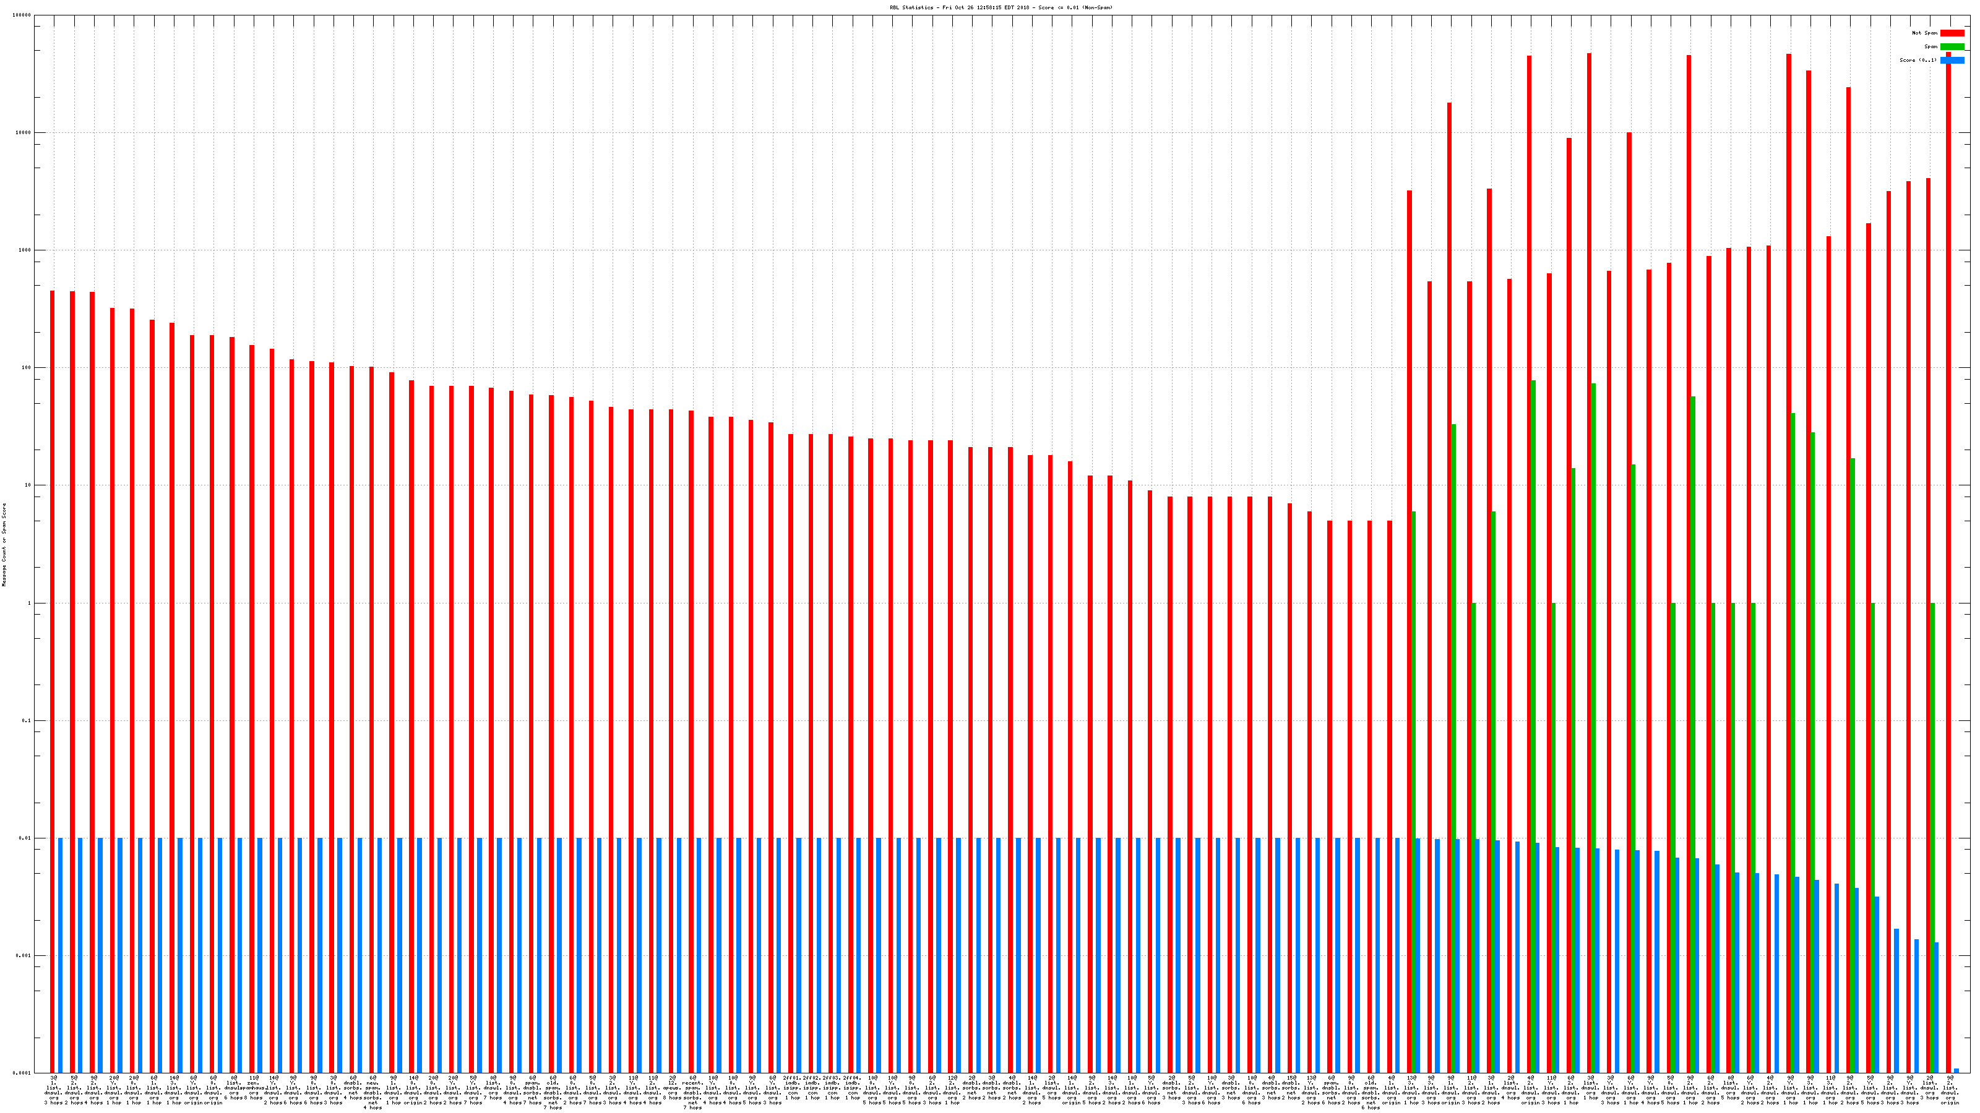Click the '0@ list.dnswl.org 6 hops' x-axis label
Screen dimensions: 1980x1113
click(234, 1089)
